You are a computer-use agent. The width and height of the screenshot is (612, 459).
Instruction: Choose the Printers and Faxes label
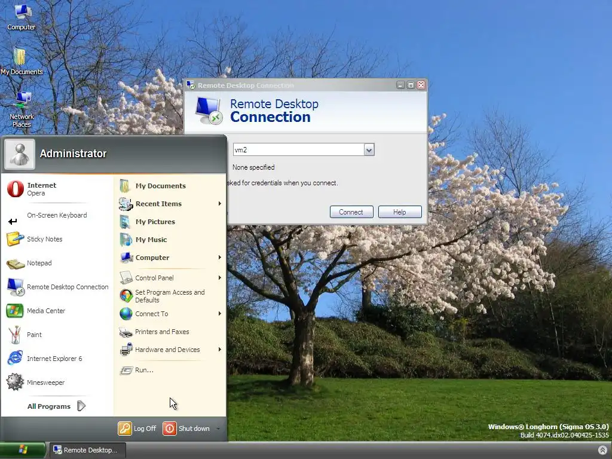[162, 332]
